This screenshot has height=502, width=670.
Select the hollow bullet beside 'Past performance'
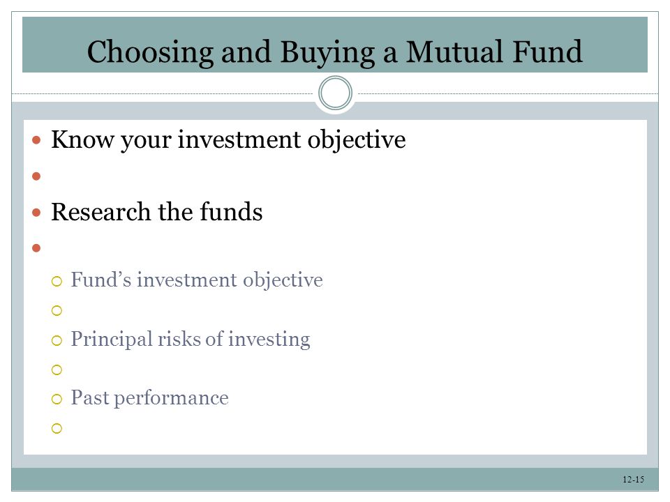(57, 400)
